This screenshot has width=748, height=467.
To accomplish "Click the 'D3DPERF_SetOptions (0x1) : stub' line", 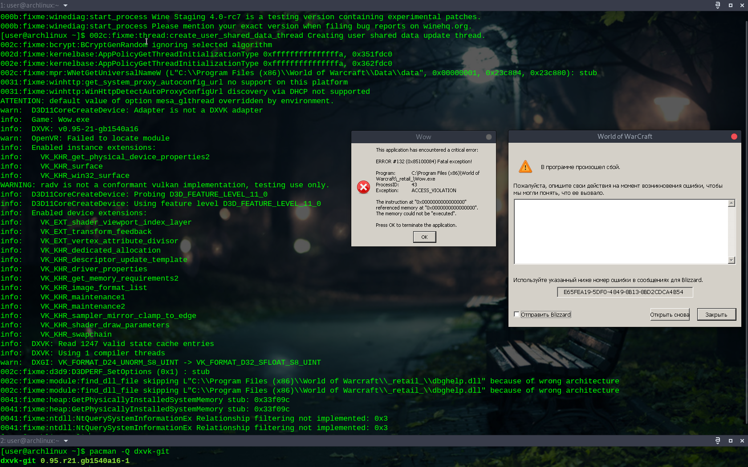I will [105, 372].
